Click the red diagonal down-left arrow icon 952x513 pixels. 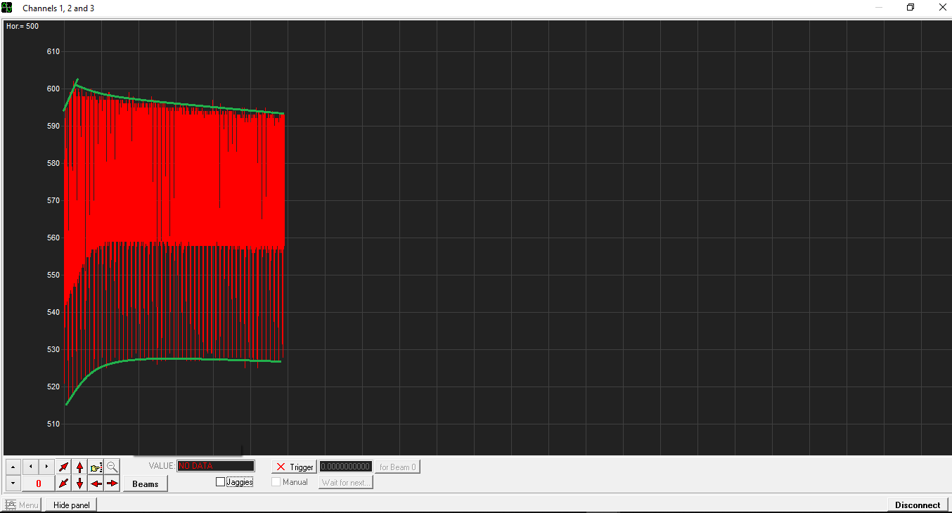click(x=64, y=483)
